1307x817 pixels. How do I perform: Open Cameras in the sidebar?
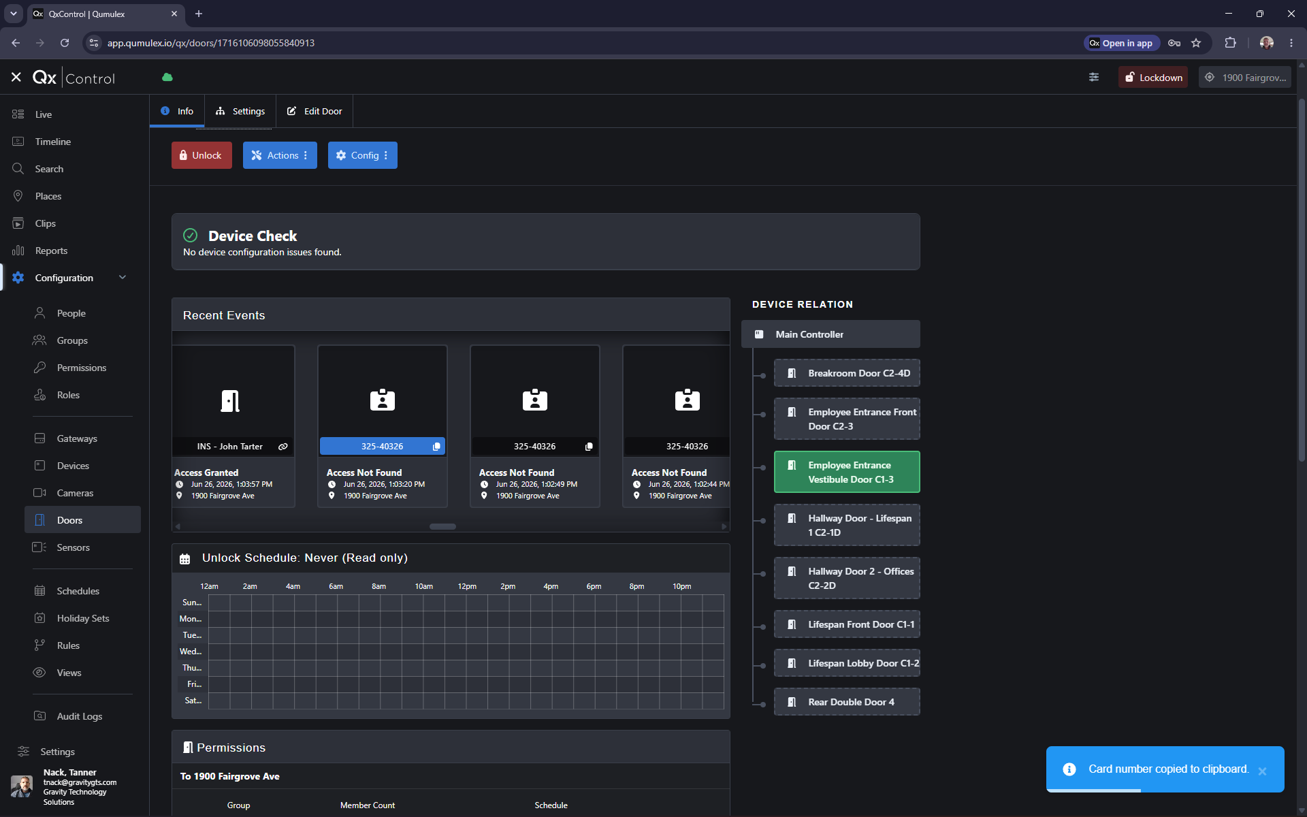click(75, 493)
